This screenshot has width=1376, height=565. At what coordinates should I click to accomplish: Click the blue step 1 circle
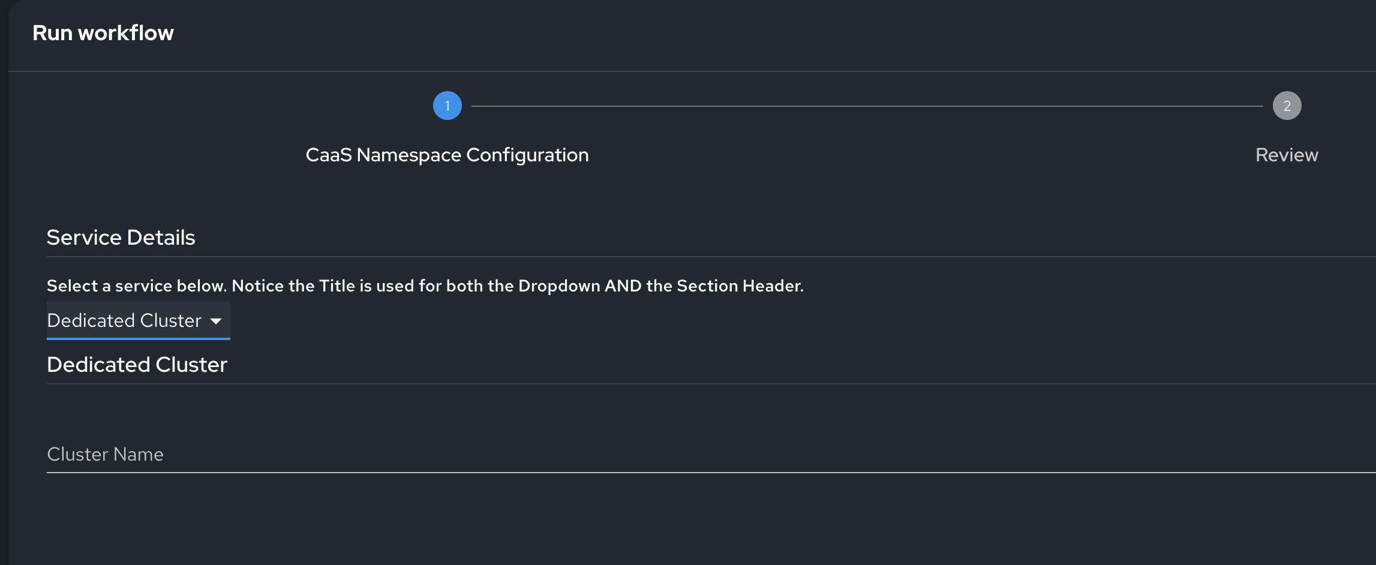coord(447,106)
